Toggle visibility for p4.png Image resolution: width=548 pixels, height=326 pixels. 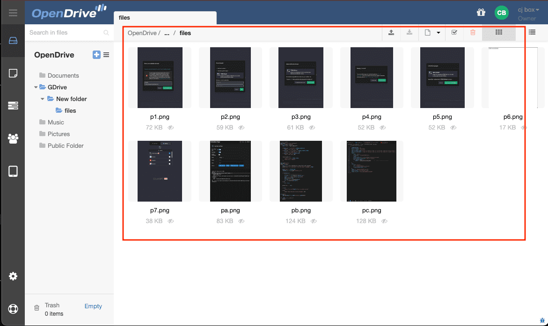(383, 128)
